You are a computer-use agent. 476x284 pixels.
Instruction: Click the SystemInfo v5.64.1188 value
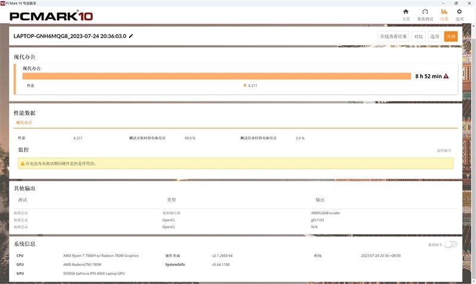[221, 264]
